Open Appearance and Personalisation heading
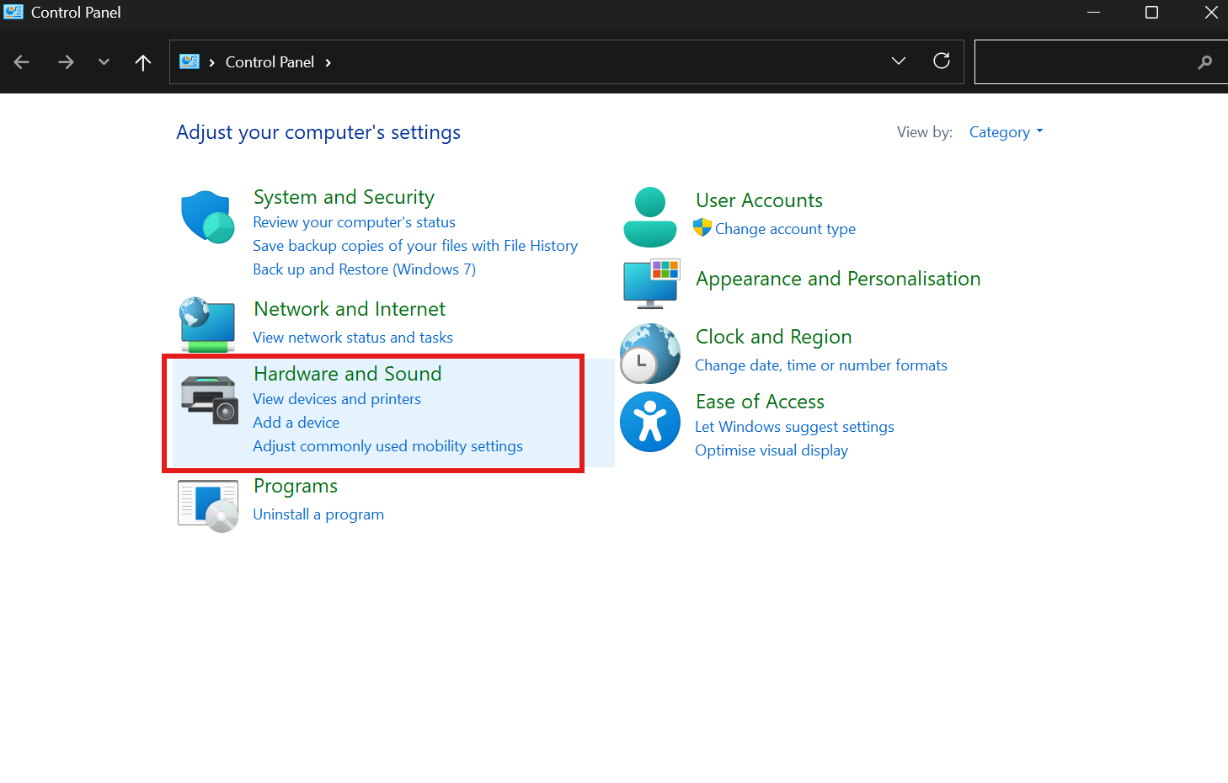 click(x=838, y=279)
